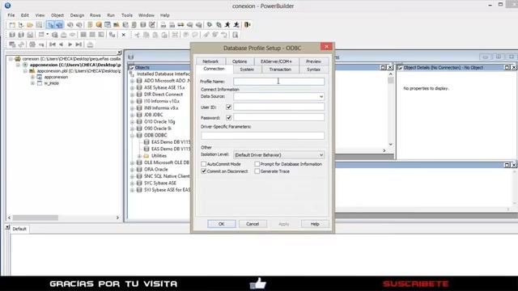Click the checkmark Edit icon on PowerBar
Image resolution: width=518 pixels, height=291 pixels.
pos(152,25)
